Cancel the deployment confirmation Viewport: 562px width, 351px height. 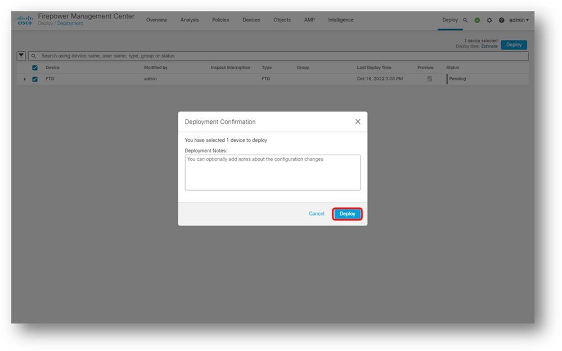coord(317,214)
